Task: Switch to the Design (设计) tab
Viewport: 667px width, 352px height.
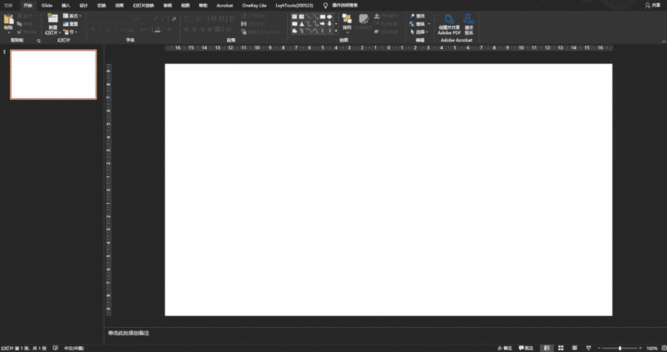Action: click(x=83, y=6)
